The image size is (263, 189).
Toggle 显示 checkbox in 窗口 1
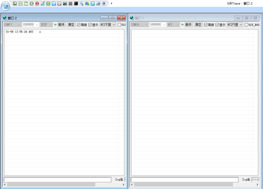(217, 25)
